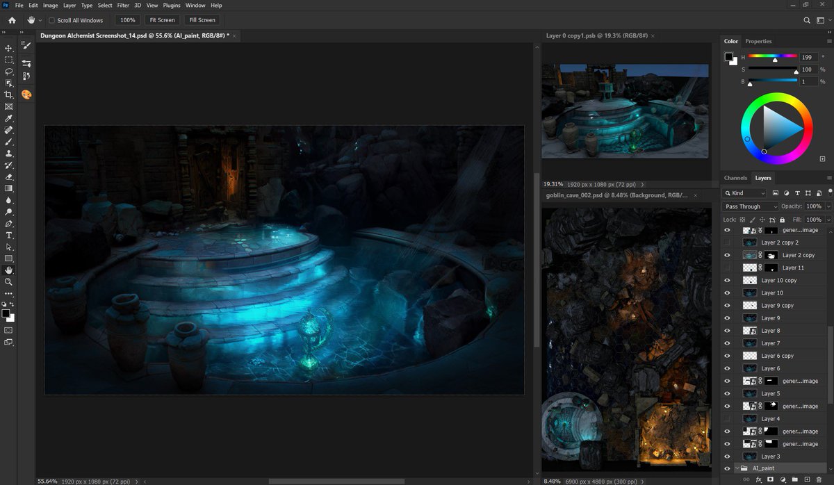Add layer mask at Layers panel bottom
The height and width of the screenshot is (485, 834).
(x=770, y=479)
